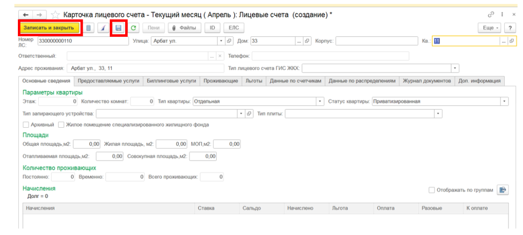
Task: Go back using the left arrow icon
Action: pyautogui.click(x=26, y=15)
